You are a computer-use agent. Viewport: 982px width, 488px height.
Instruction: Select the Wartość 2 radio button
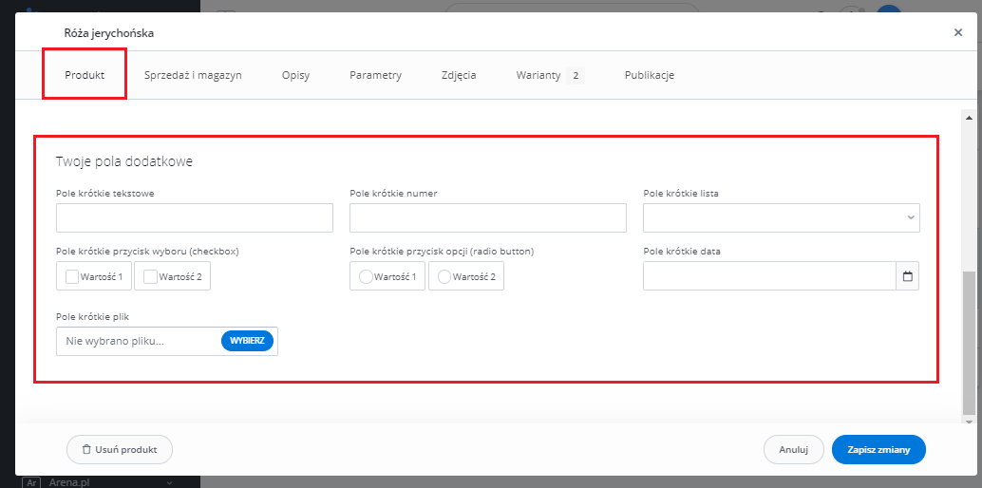(x=444, y=277)
